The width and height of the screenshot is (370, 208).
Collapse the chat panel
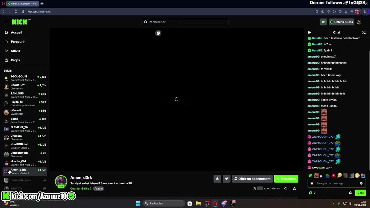click(309, 32)
